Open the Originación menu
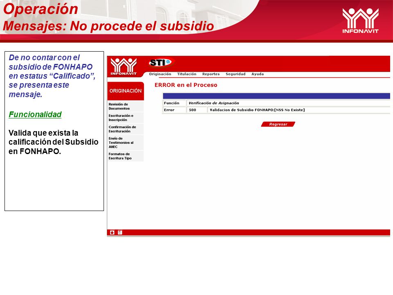The width and height of the screenshot is (393, 295). tap(160, 74)
